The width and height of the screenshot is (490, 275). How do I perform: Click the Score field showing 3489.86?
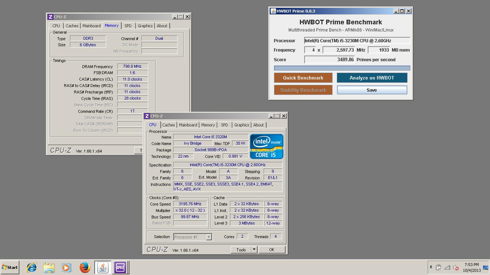330,60
